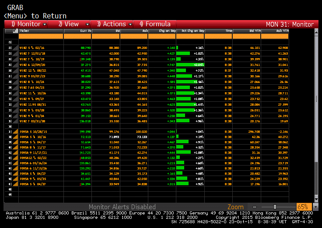Sort by the Curr Px column header
Image resolution: width=322 pixels, height=228 pixels.
pos(77,31)
